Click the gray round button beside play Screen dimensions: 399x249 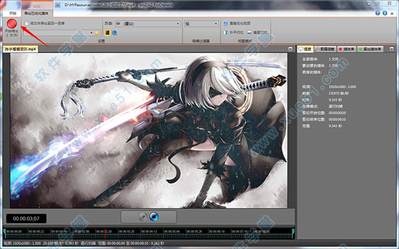tap(143, 216)
